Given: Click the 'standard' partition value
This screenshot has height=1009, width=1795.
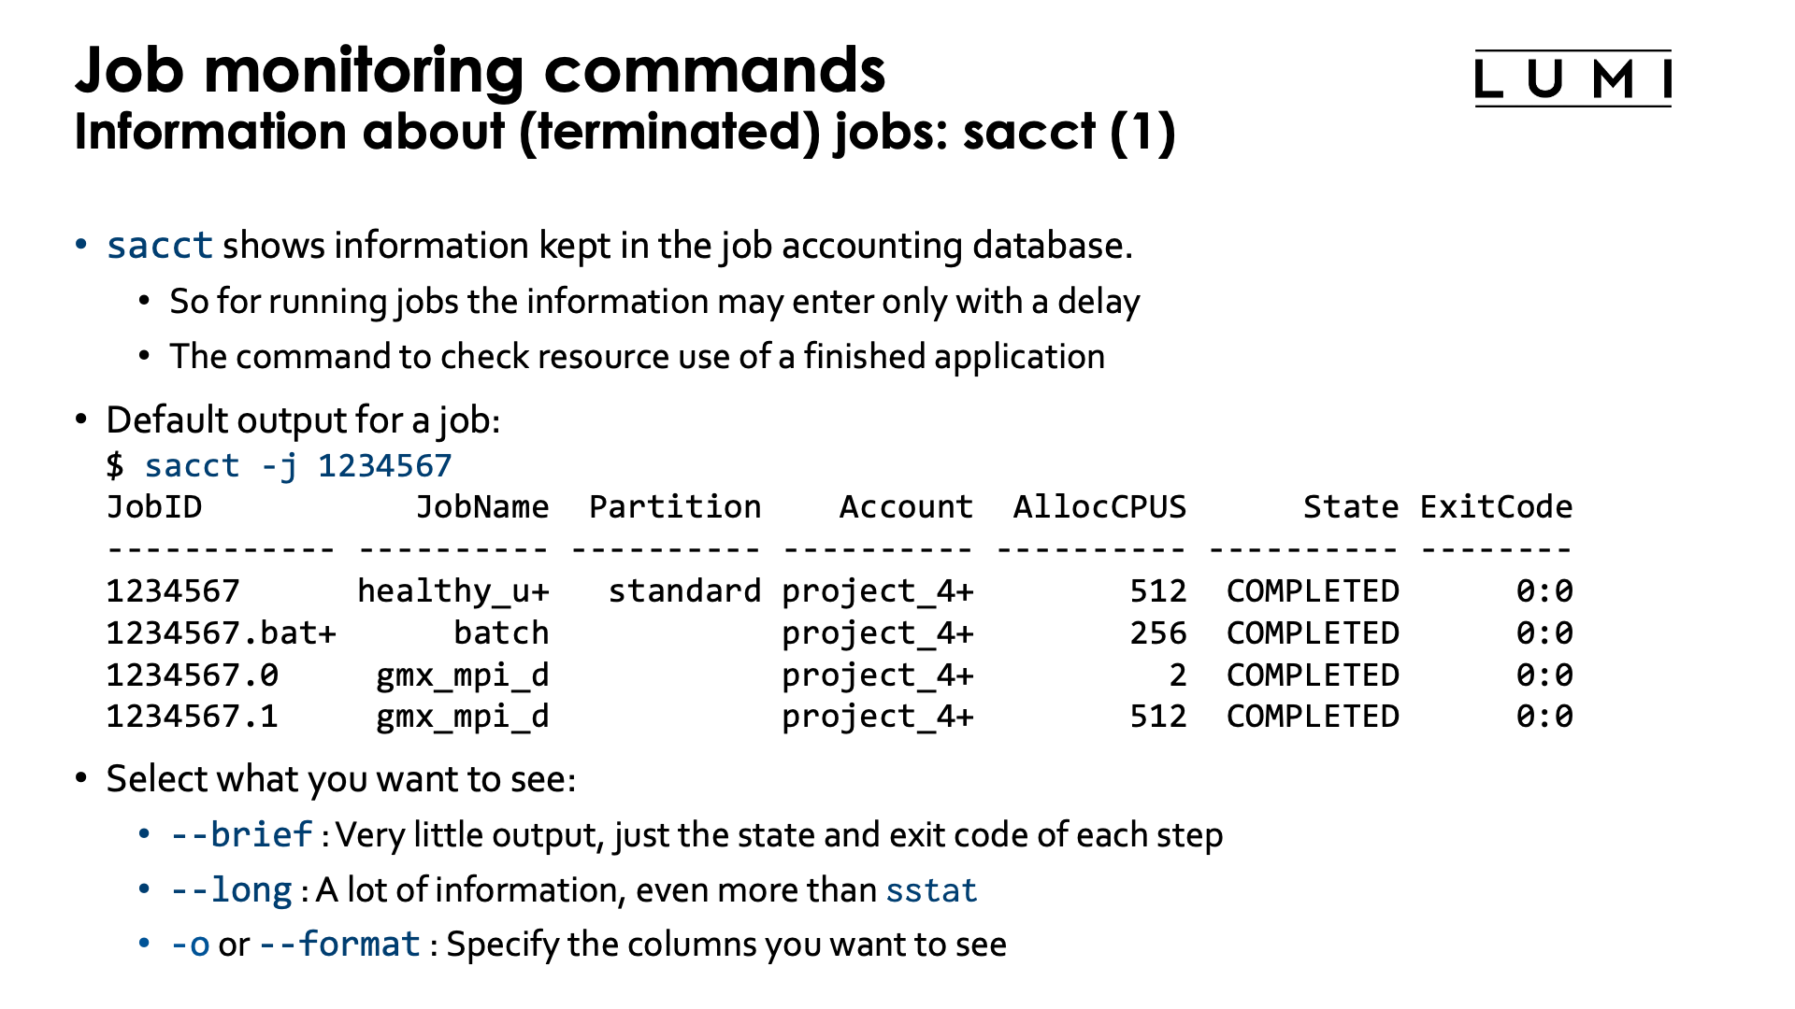Looking at the screenshot, I should click(684, 590).
